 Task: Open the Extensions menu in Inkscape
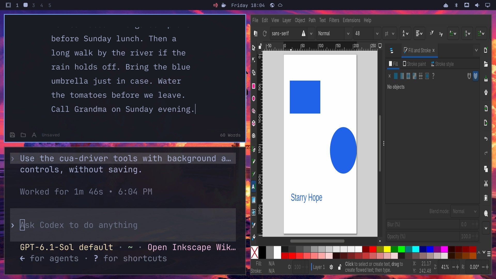tap(351, 20)
